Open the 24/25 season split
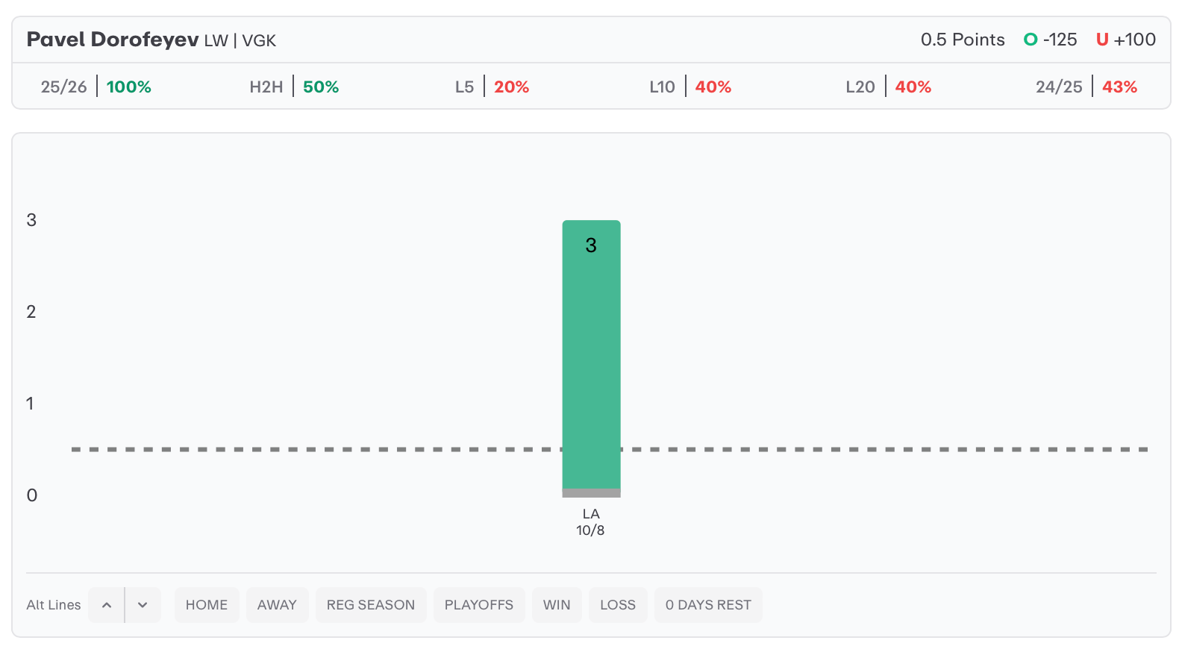This screenshot has width=1179, height=655. (1086, 87)
